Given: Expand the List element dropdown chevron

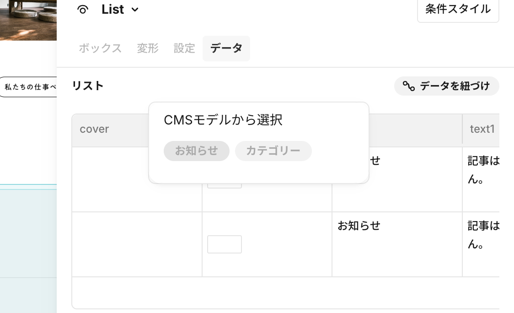Looking at the screenshot, I should coord(135,10).
